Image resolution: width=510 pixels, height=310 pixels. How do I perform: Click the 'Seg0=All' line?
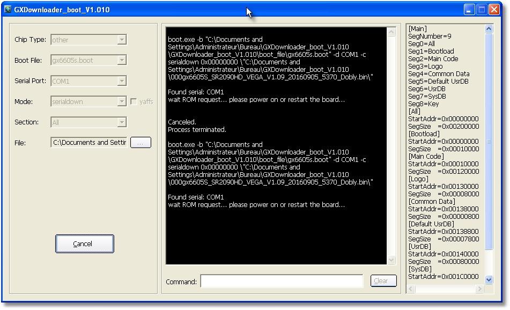[x=421, y=43]
